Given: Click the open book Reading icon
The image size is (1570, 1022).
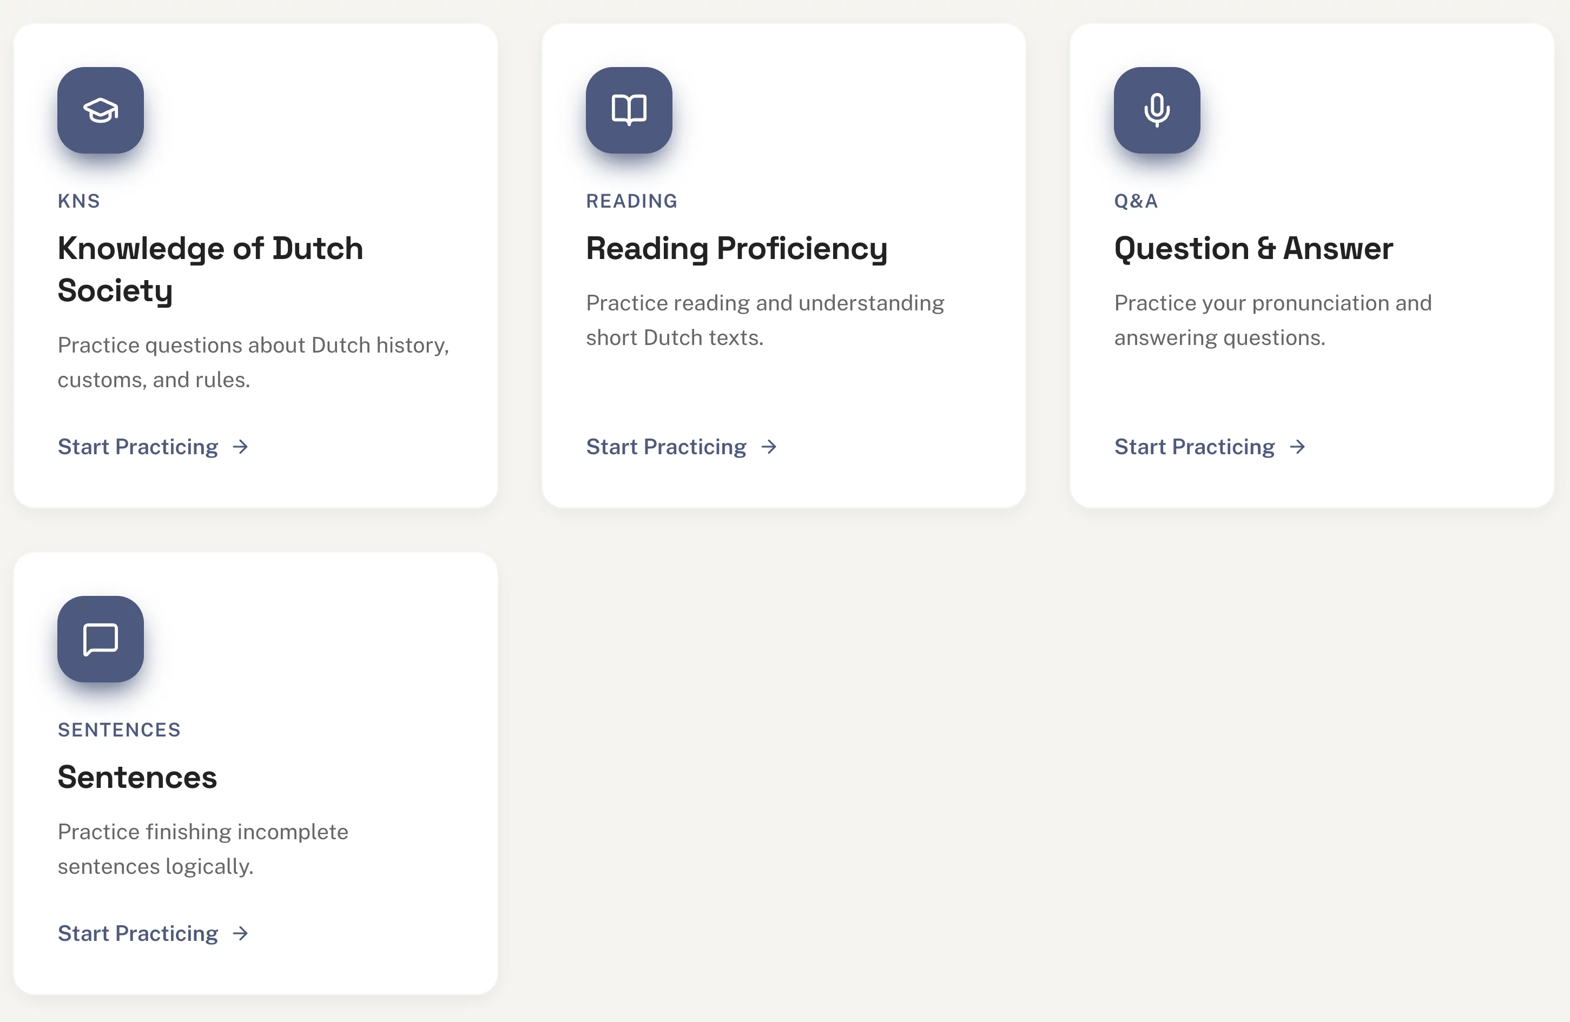Looking at the screenshot, I should click(629, 110).
